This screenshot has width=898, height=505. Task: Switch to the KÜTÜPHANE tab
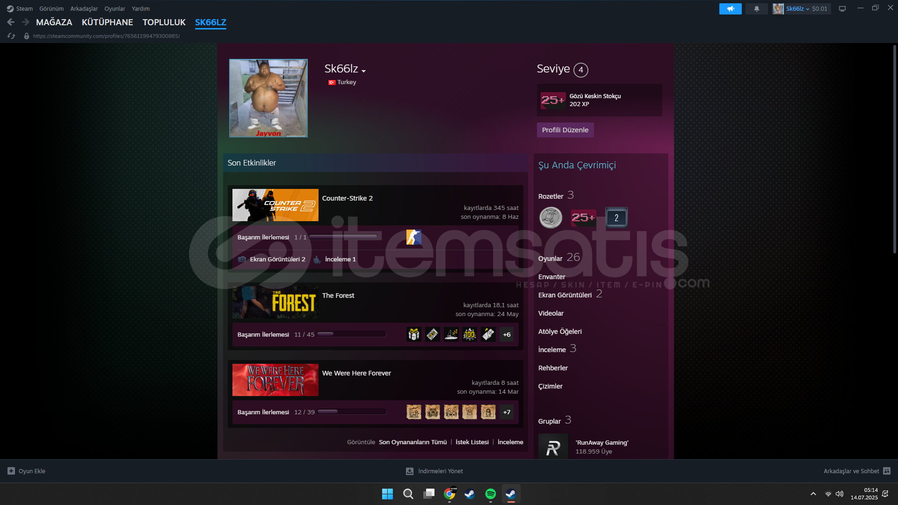[x=107, y=22]
